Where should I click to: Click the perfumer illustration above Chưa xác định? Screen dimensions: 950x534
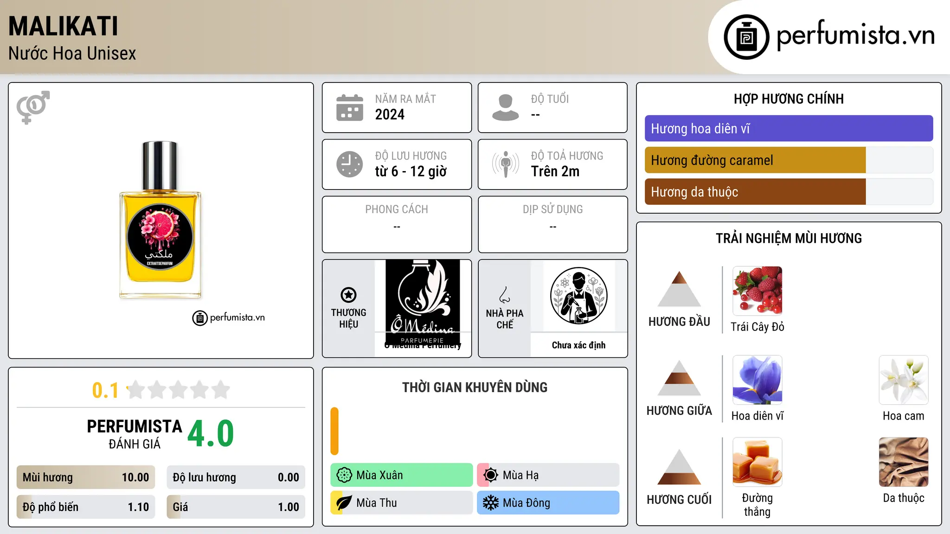click(578, 296)
